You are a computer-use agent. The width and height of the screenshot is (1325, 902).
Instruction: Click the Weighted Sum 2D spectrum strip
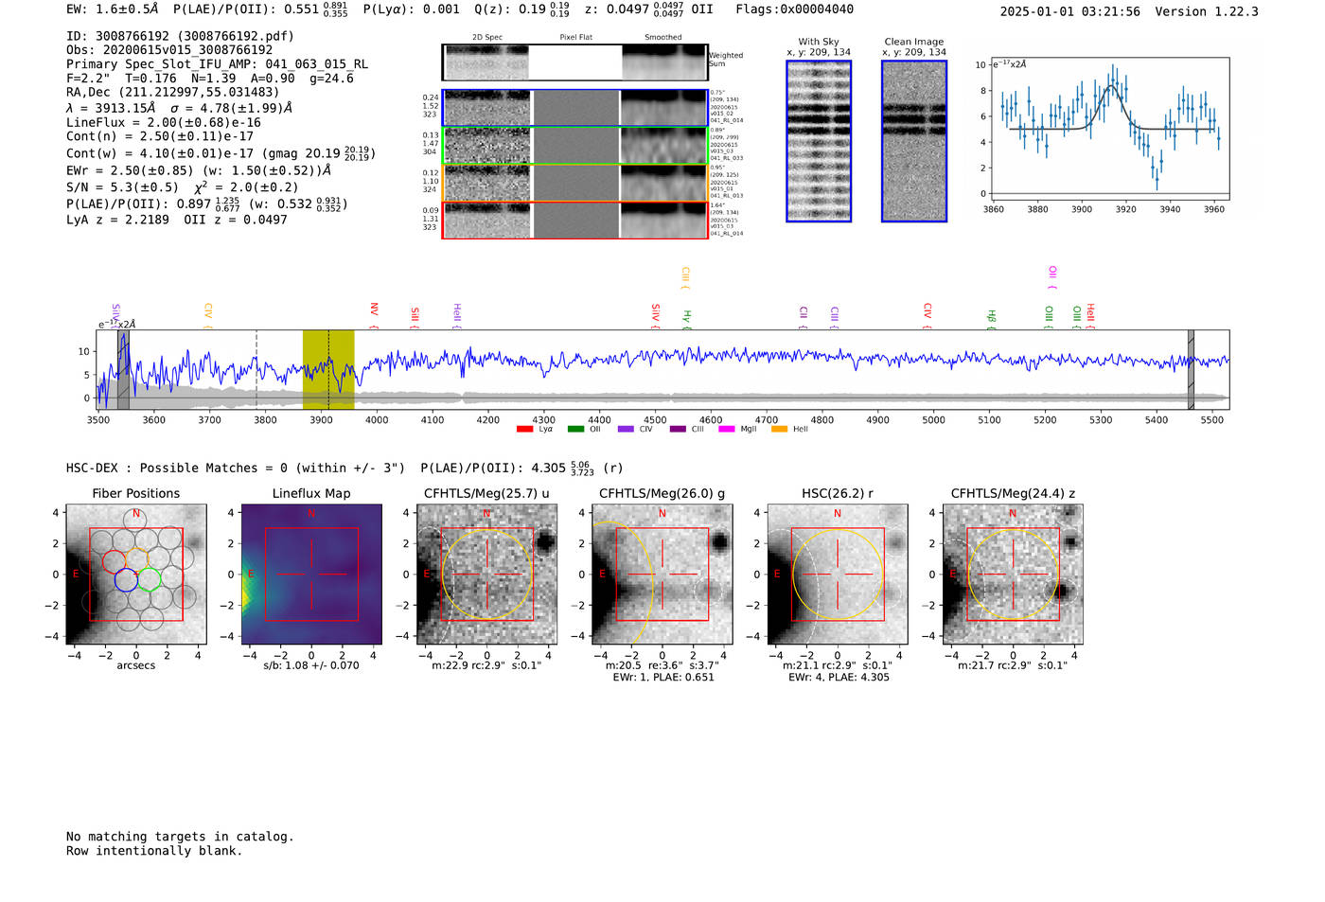pyautogui.click(x=575, y=62)
